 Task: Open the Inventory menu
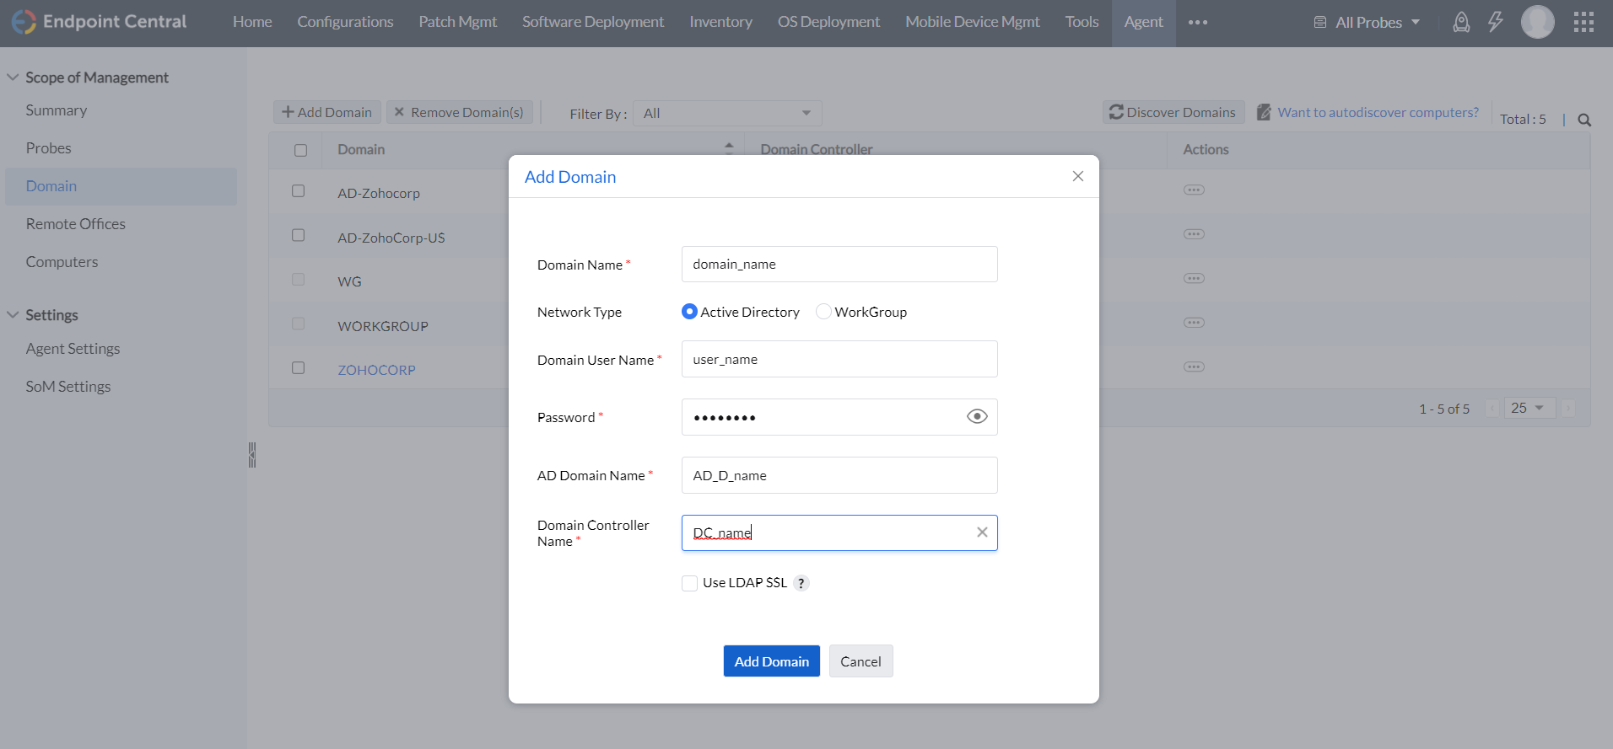pyautogui.click(x=720, y=23)
